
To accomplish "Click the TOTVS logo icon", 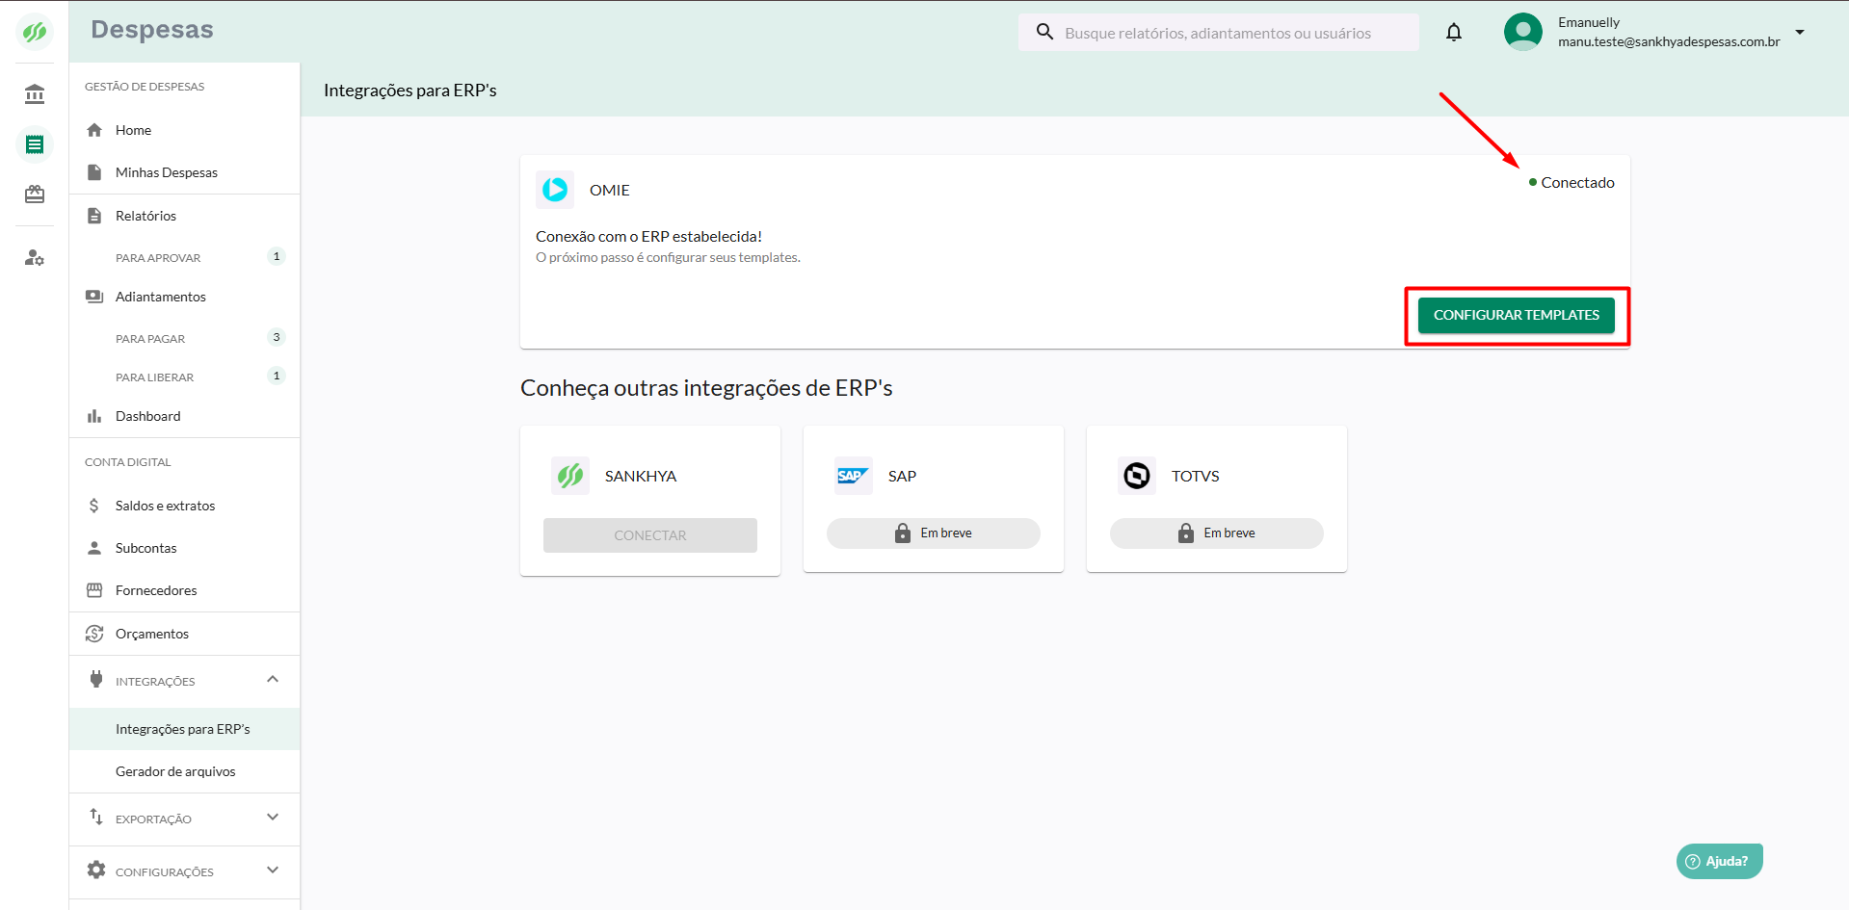I will click(x=1137, y=476).
